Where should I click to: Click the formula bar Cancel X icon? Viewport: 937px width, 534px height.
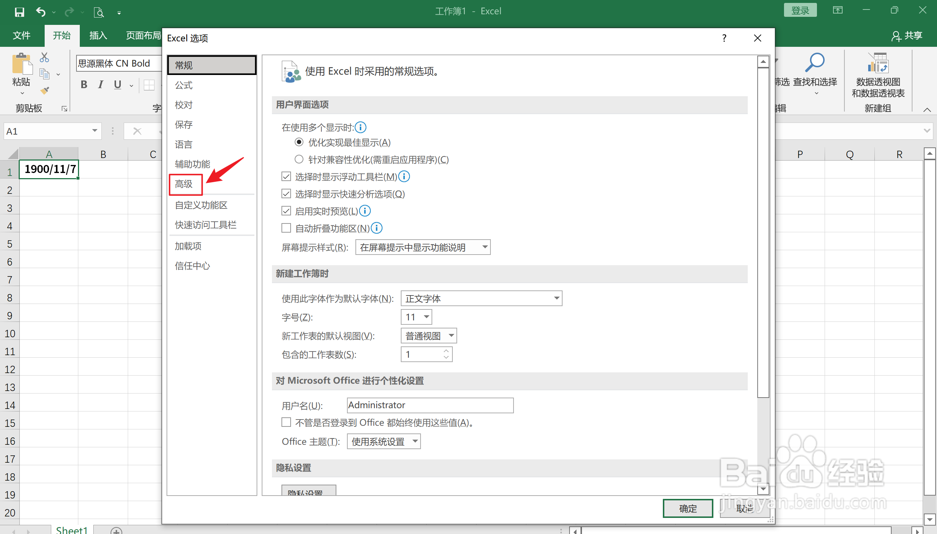click(x=137, y=131)
